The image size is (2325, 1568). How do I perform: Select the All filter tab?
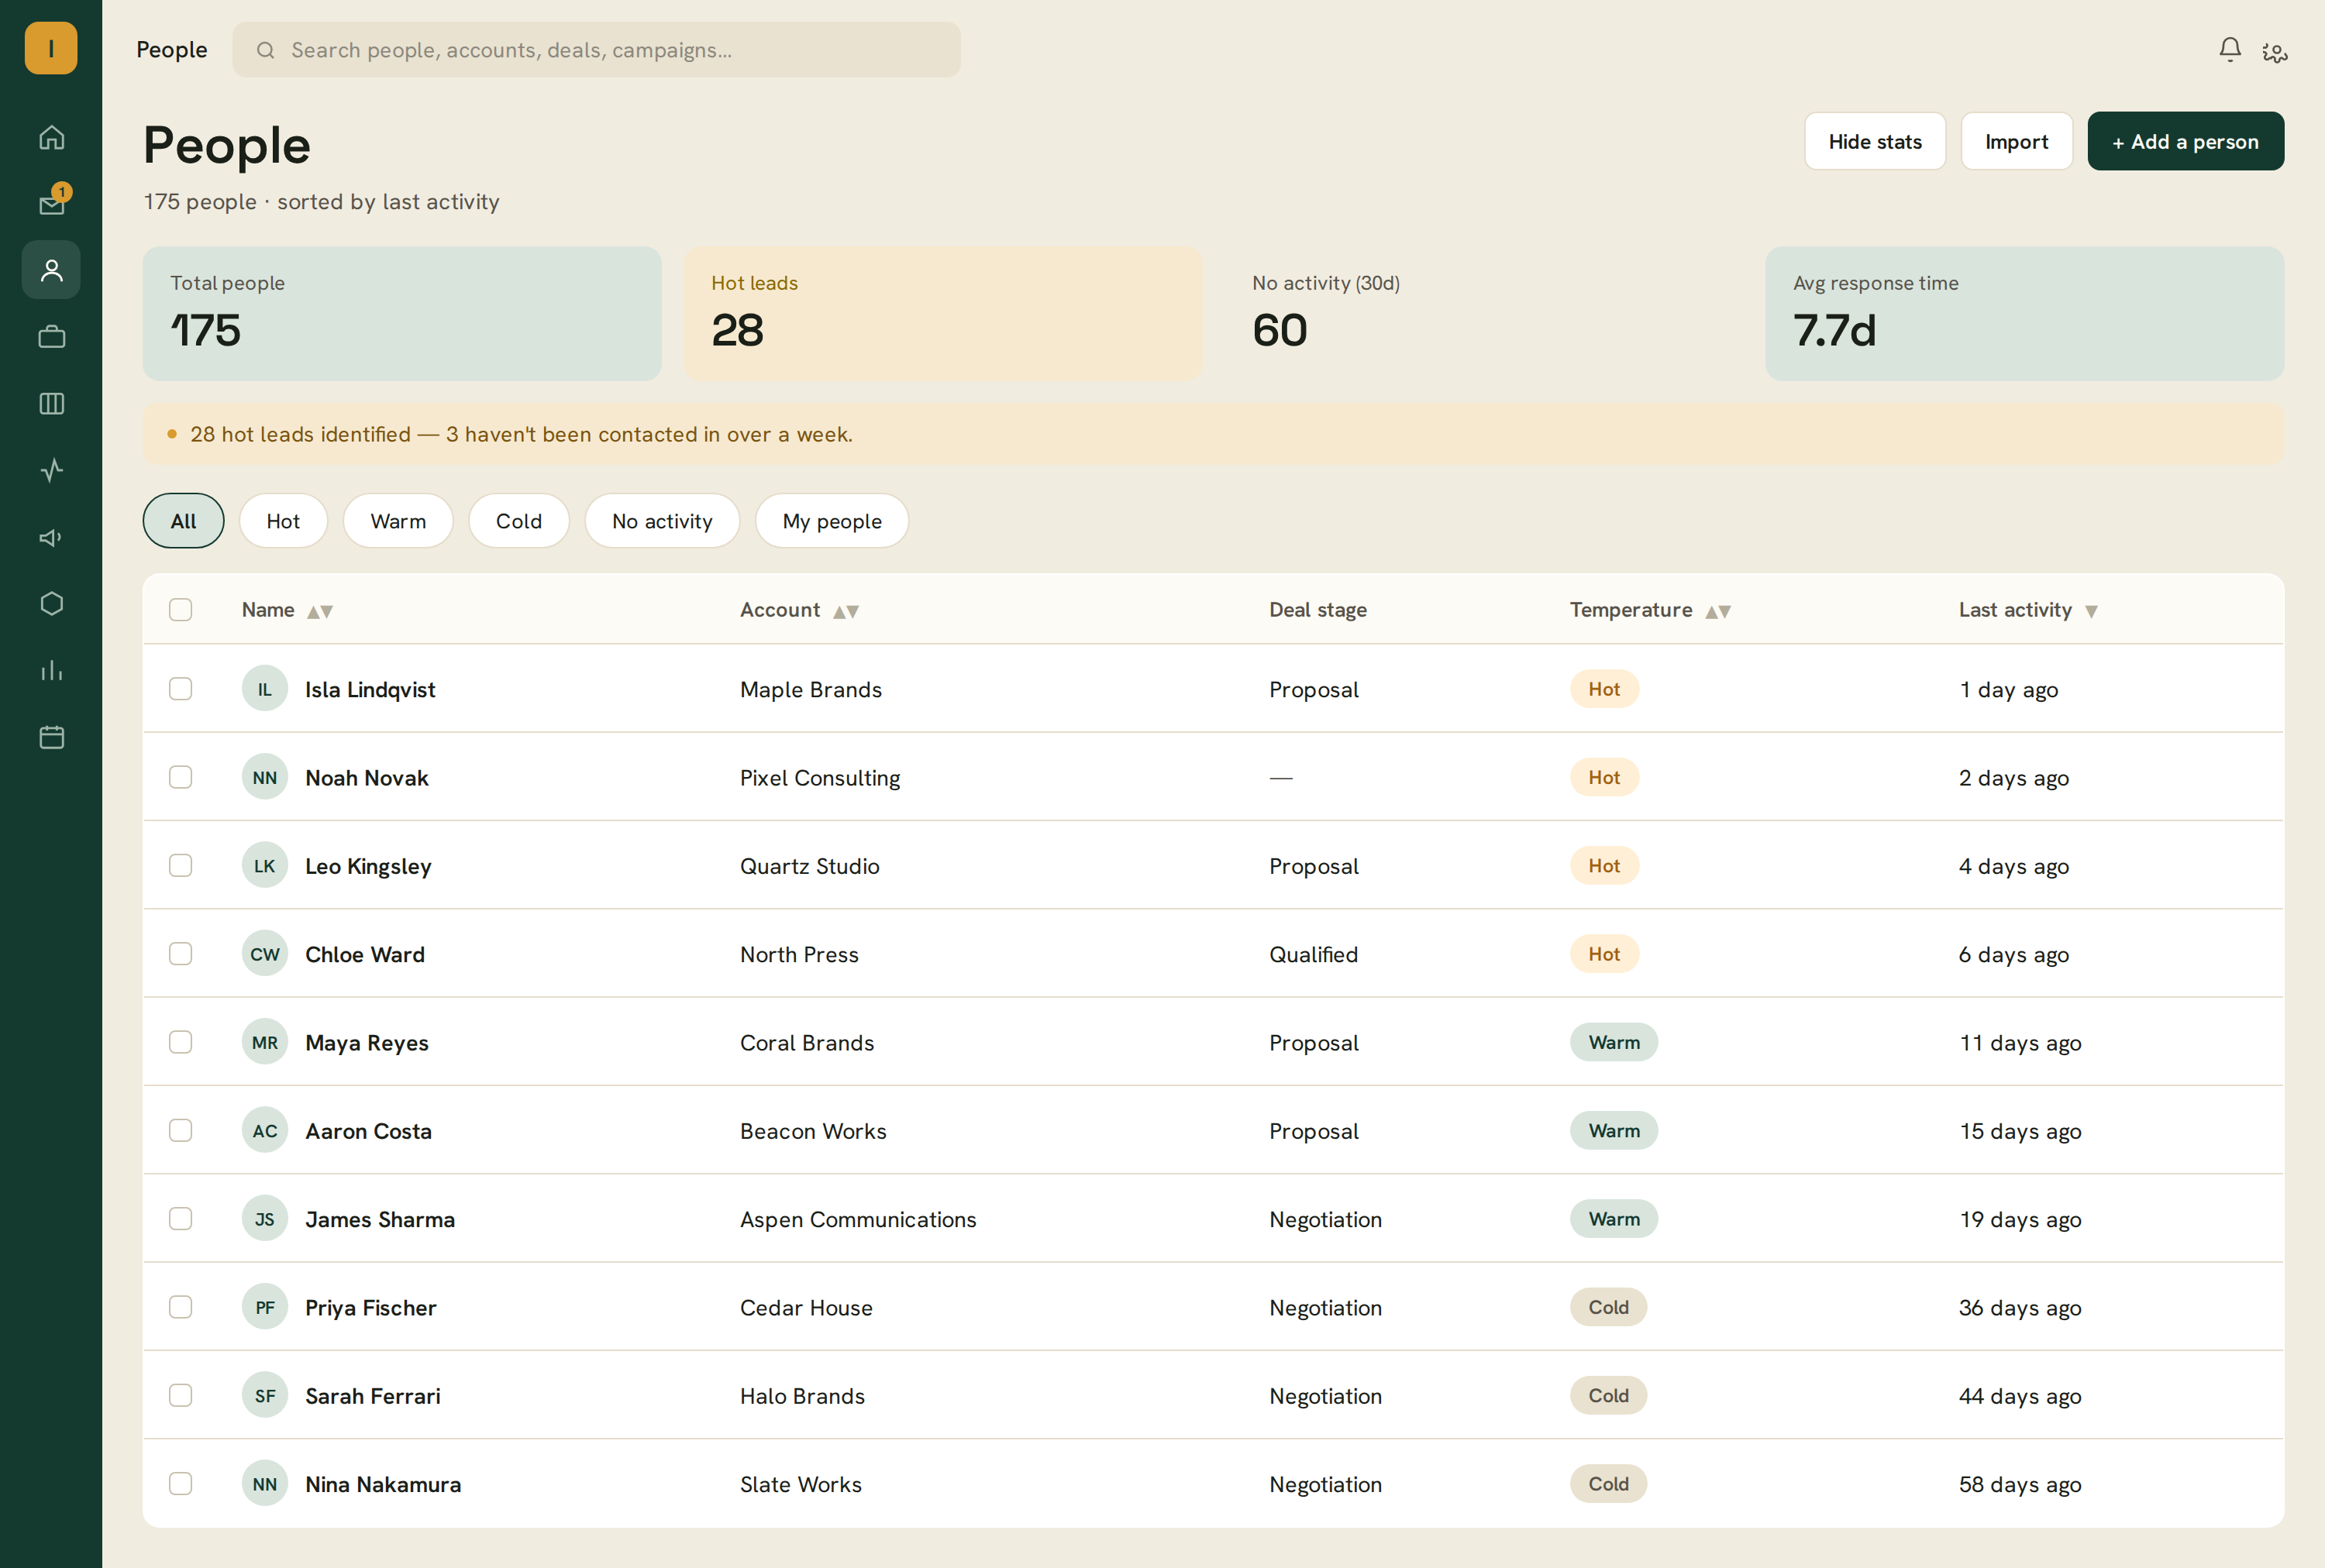point(183,521)
